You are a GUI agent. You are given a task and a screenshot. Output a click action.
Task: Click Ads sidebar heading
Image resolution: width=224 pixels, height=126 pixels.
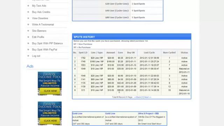30,66
